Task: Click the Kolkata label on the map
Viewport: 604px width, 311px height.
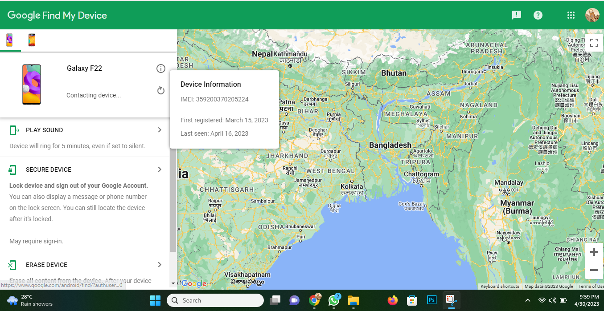Action: (352, 186)
